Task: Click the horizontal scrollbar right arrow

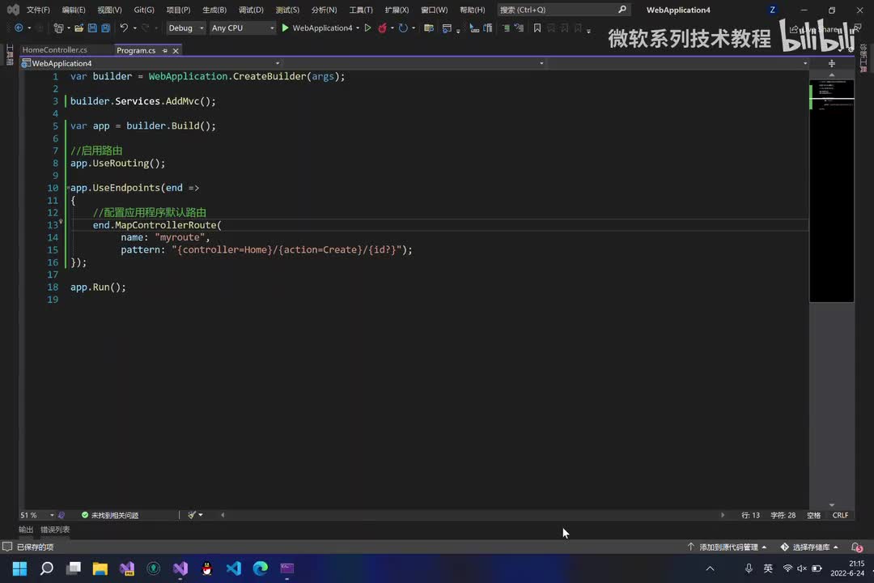Action: pyautogui.click(x=723, y=515)
